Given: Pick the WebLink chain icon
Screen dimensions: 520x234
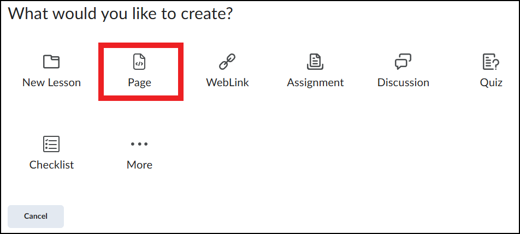Looking at the screenshot, I should click(x=227, y=62).
